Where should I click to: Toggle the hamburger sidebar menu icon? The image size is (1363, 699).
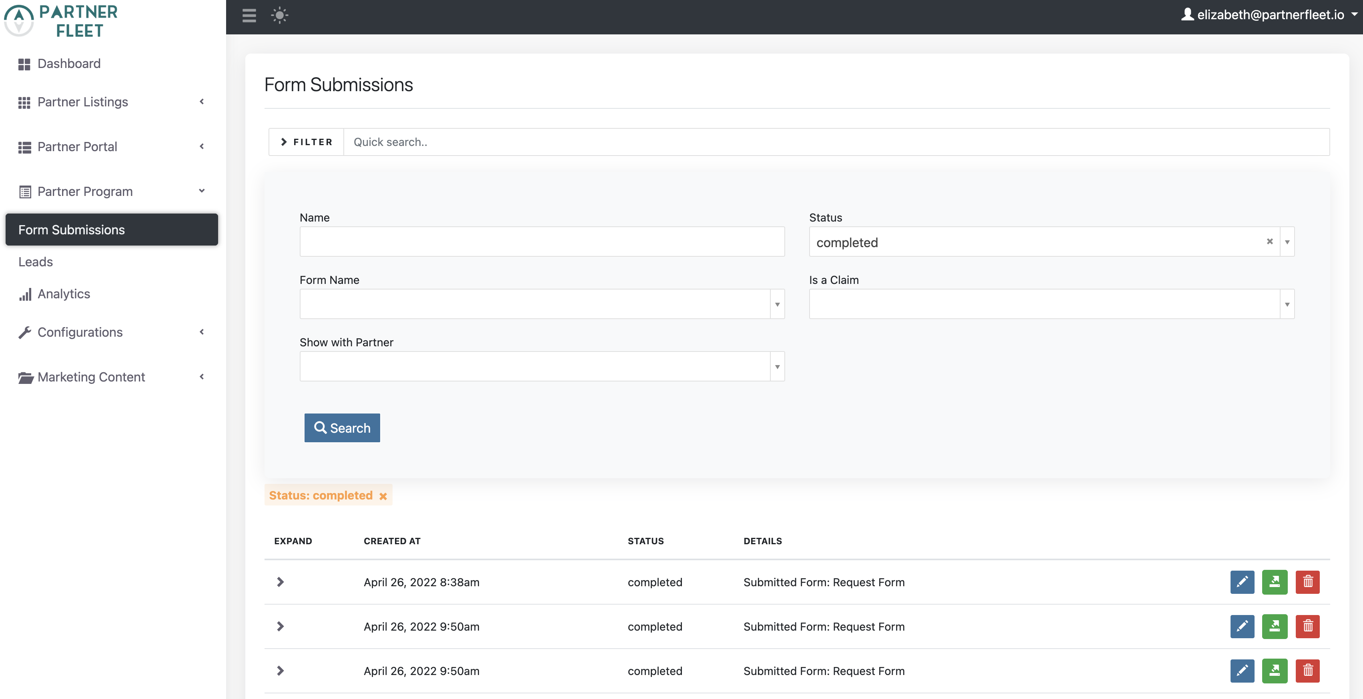(249, 15)
